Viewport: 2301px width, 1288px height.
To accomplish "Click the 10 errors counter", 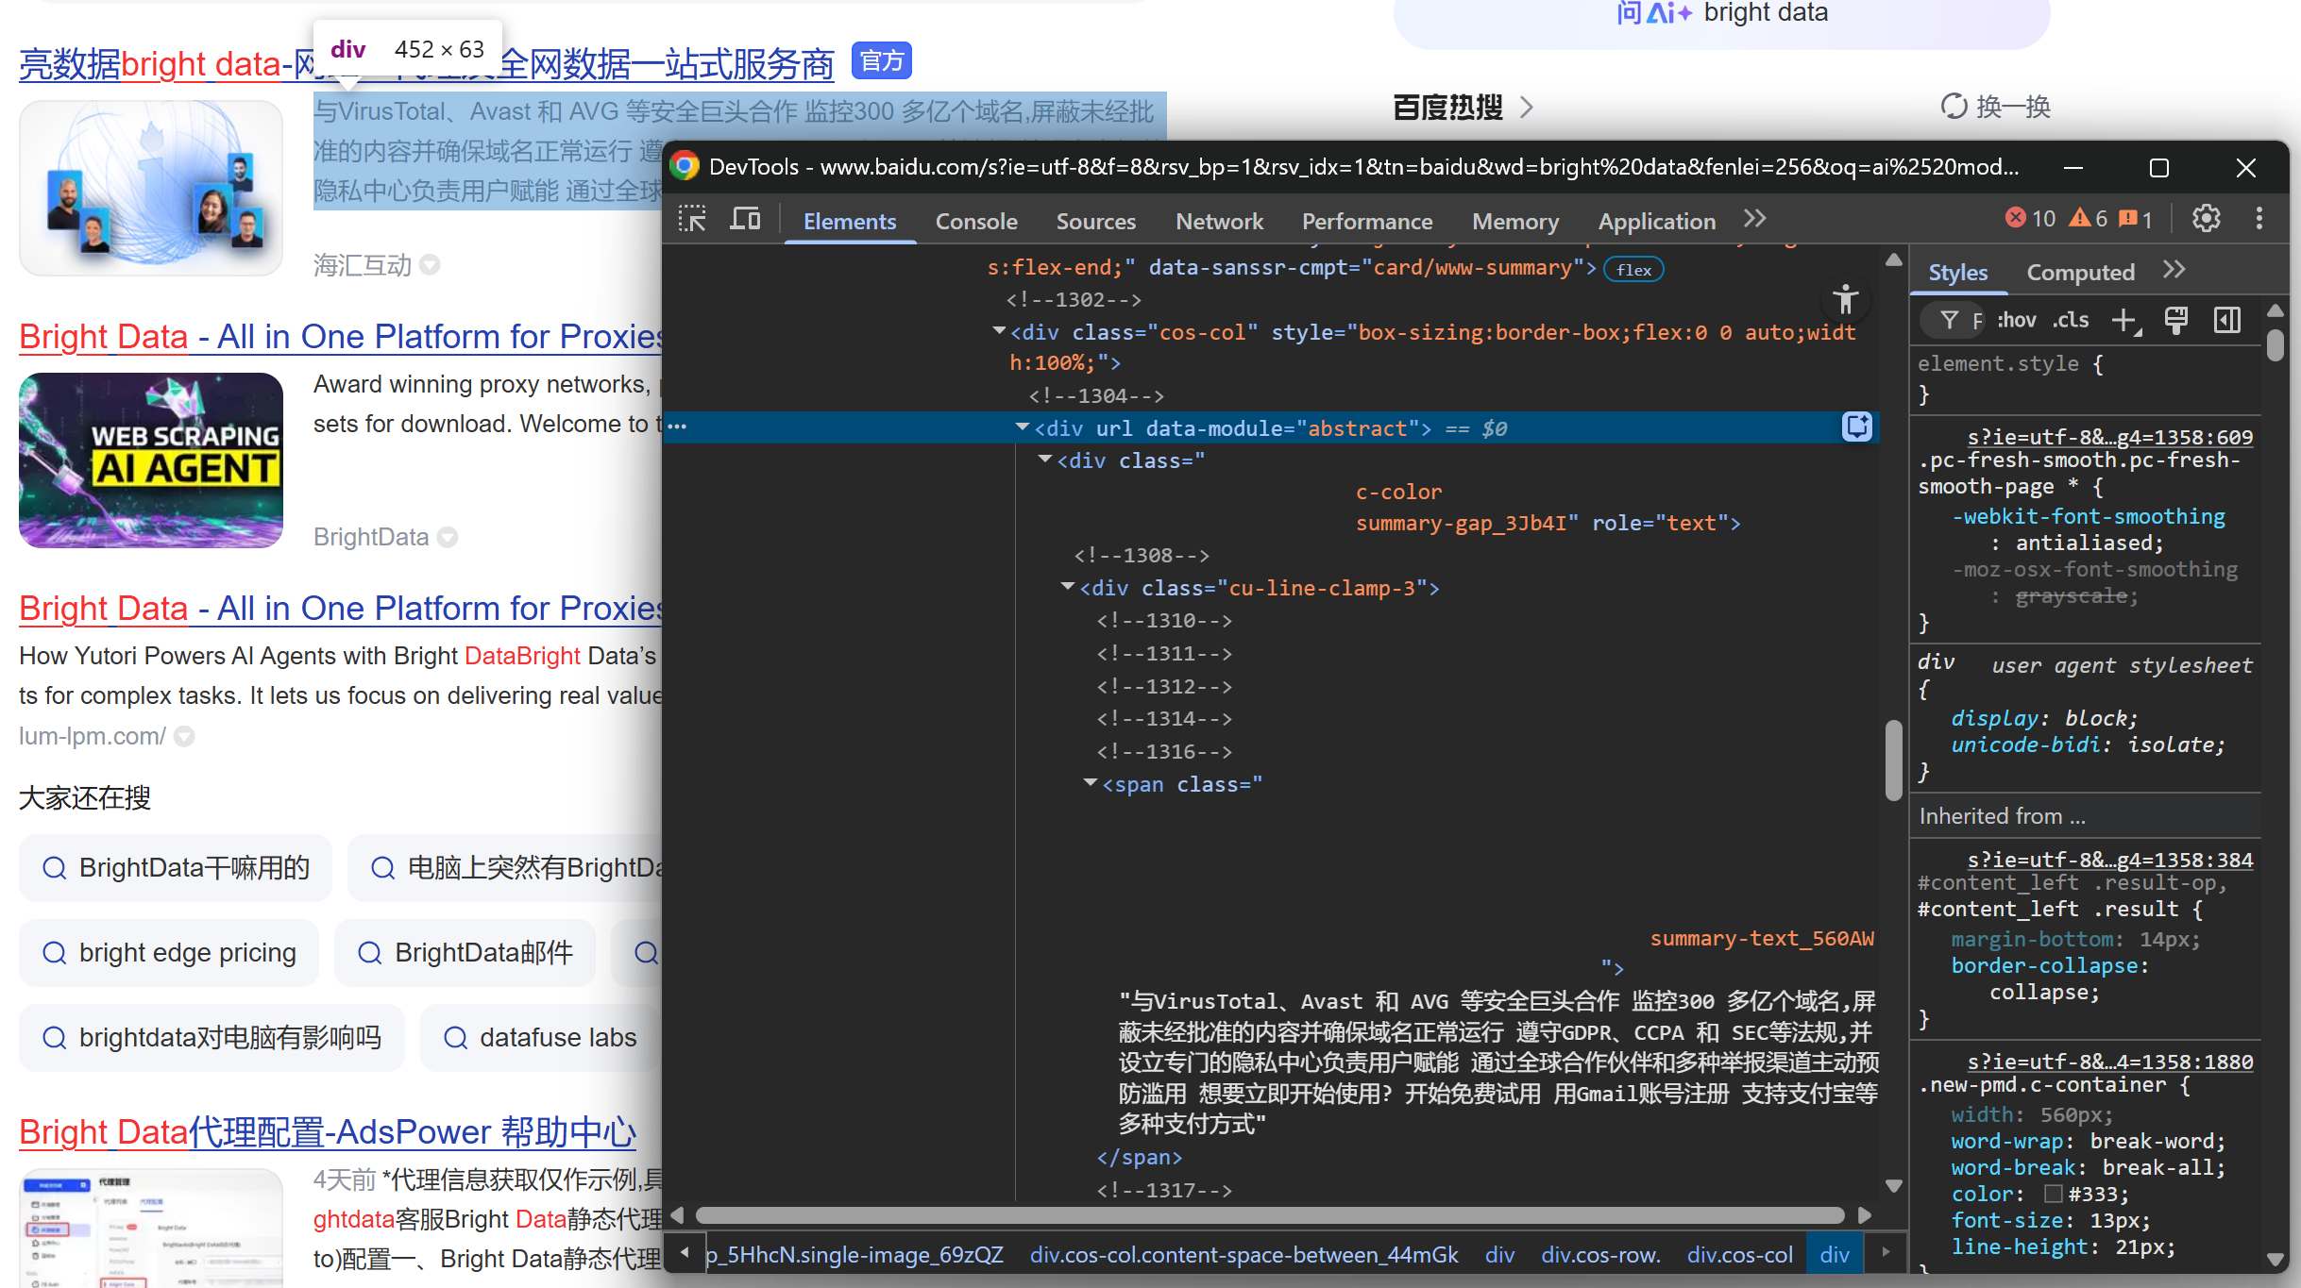I will pos(2030,218).
